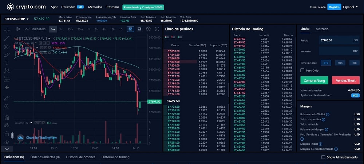Select the XABCD pattern tool
The image size is (364, 164).
pos(7,71)
